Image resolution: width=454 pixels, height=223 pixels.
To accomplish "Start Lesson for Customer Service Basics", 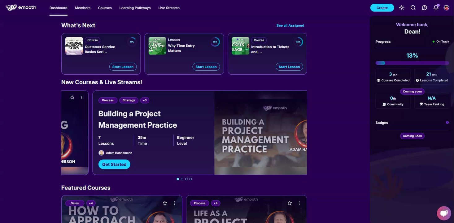I will click(123, 67).
